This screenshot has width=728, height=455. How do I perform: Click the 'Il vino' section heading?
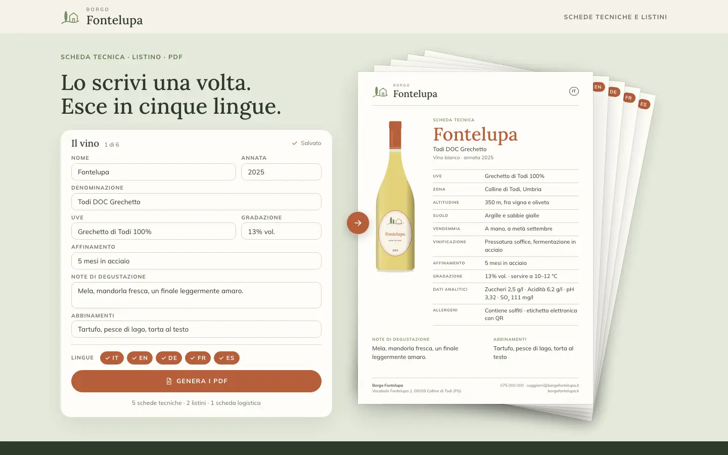point(85,144)
